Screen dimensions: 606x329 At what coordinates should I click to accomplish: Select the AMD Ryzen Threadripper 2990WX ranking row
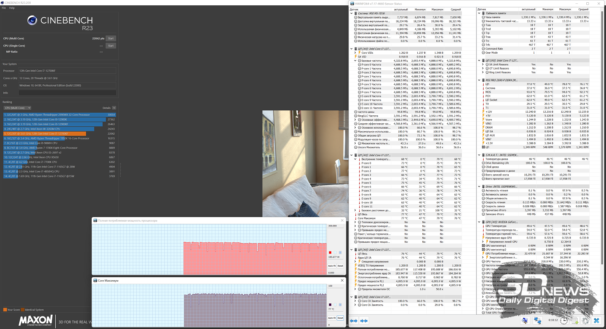click(60, 115)
